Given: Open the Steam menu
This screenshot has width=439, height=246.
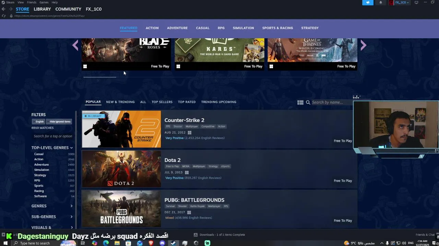Looking at the screenshot, I should pos(10,2).
